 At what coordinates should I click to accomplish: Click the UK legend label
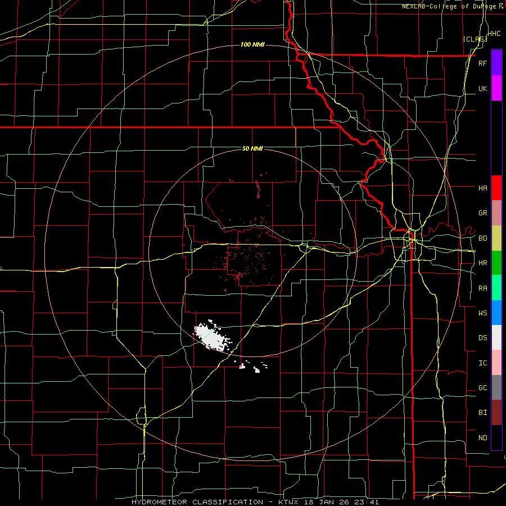coord(482,88)
